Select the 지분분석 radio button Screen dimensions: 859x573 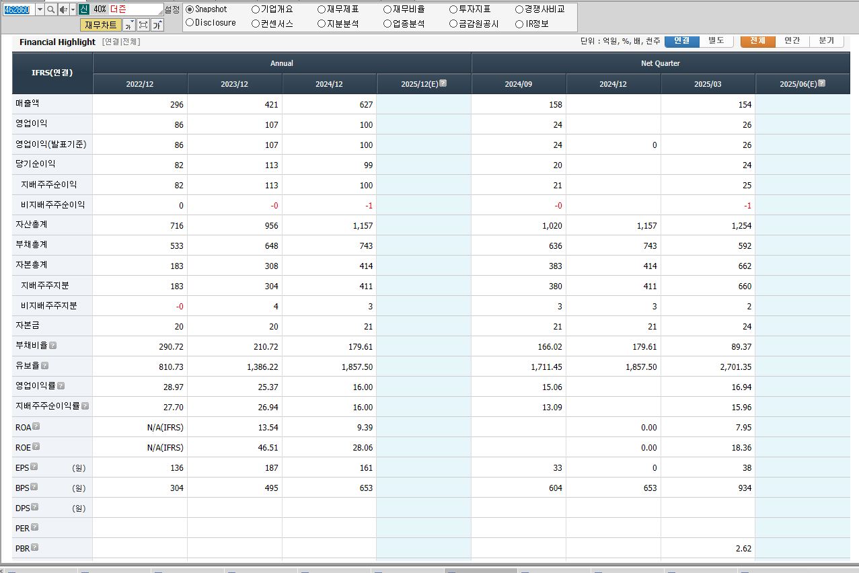[x=322, y=24]
